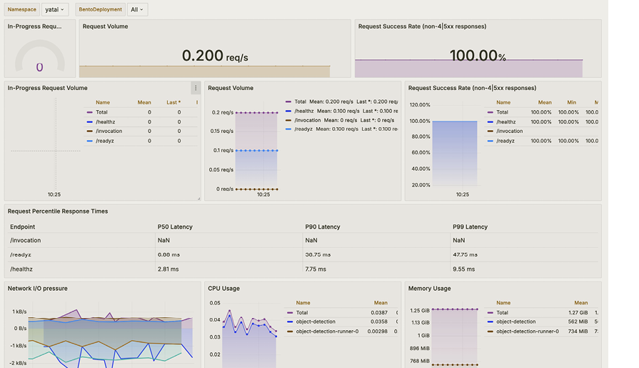Image resolution: width=639 pixels, height=368 pixels.
Task: Open the In-Progress Requ... gauge panel title
Action: [x=35, y=26]
